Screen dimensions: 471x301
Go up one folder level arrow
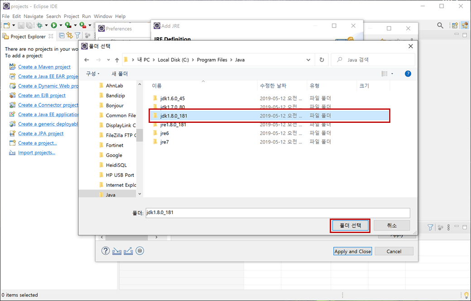click(117, 60)
